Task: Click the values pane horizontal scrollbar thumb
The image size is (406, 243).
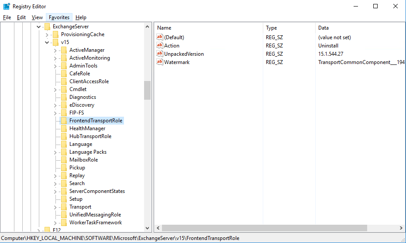Action: tap(265, 228)
